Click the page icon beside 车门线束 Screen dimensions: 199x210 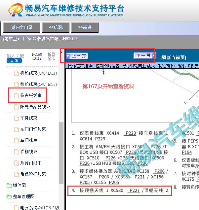17,141
